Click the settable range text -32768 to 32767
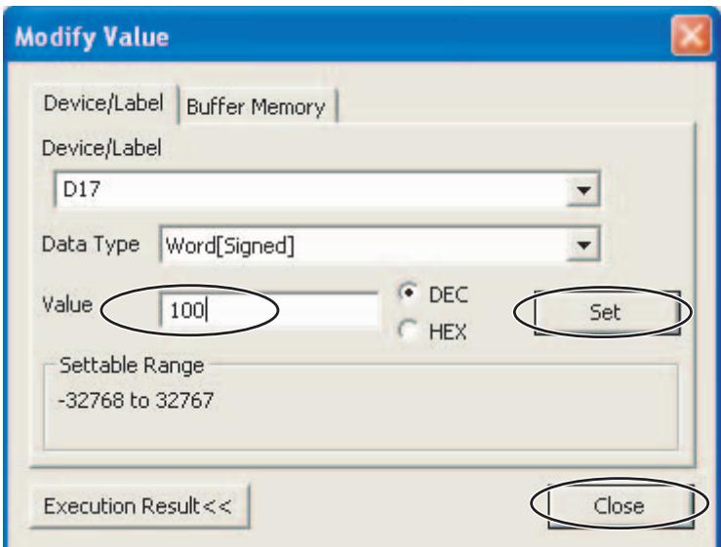Image resolution: width=721 pixels, height=547 pixels. point(136,400)
